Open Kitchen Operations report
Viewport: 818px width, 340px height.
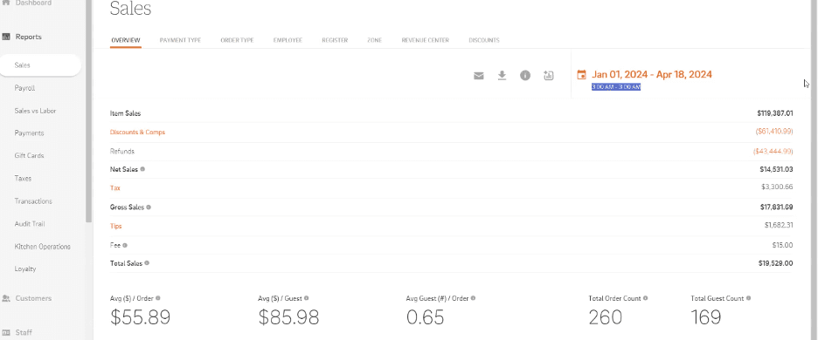(43, 247)
